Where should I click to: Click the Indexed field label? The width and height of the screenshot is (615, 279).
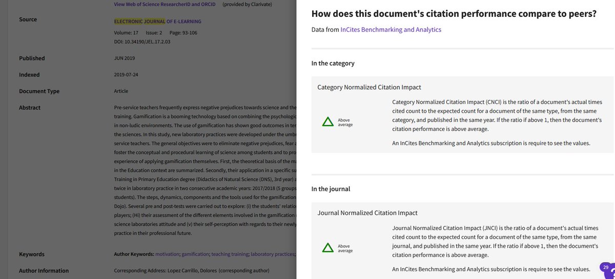[29, 75]
